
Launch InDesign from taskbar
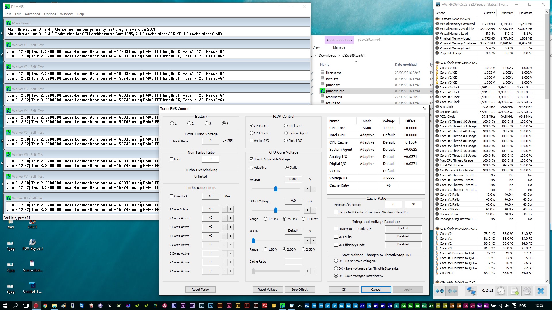click(x=229, y=306)
